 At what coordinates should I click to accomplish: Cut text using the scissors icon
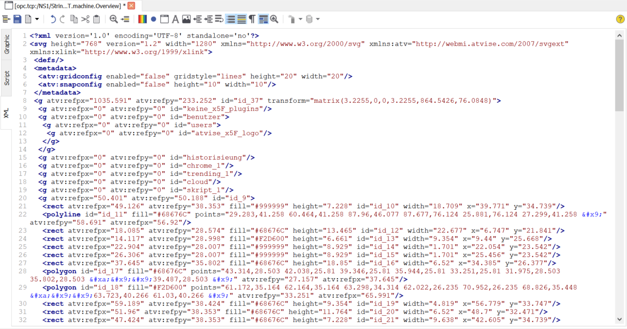(86, 19)
